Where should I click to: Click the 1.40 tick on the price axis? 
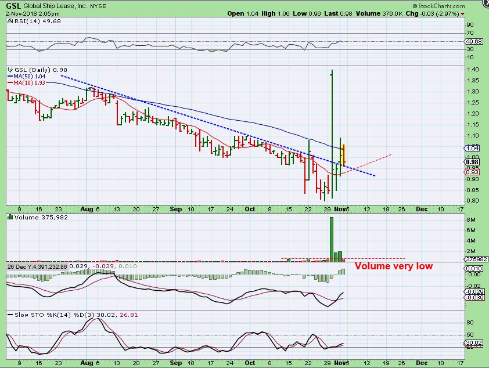tap(473, 70)
